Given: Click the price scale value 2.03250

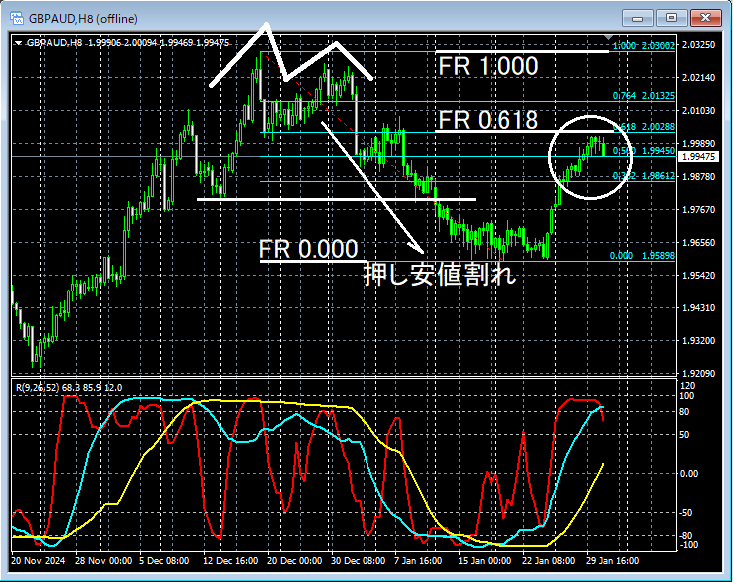Looking at the screenshot, I should coord(698,45).
